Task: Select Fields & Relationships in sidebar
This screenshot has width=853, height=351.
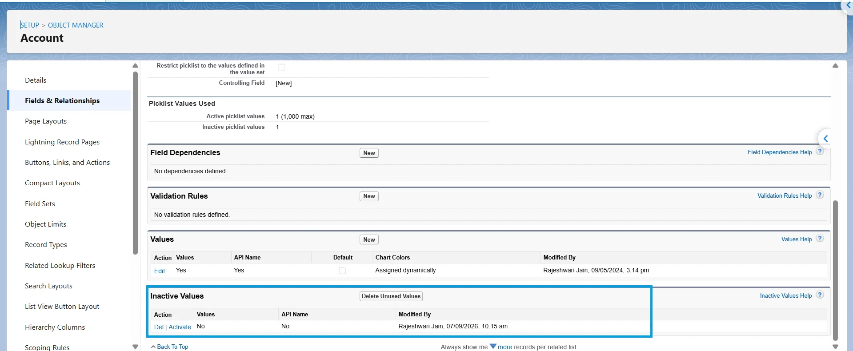Action: [62, 100]
